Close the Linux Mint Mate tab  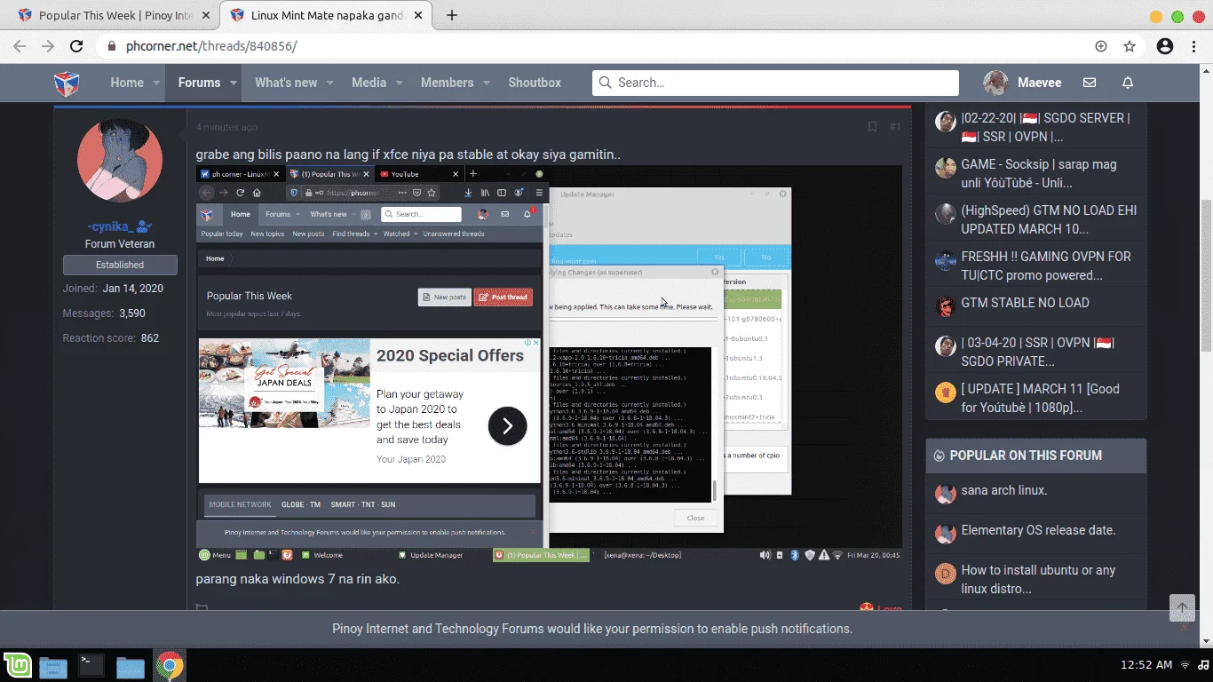pos(417,16)
